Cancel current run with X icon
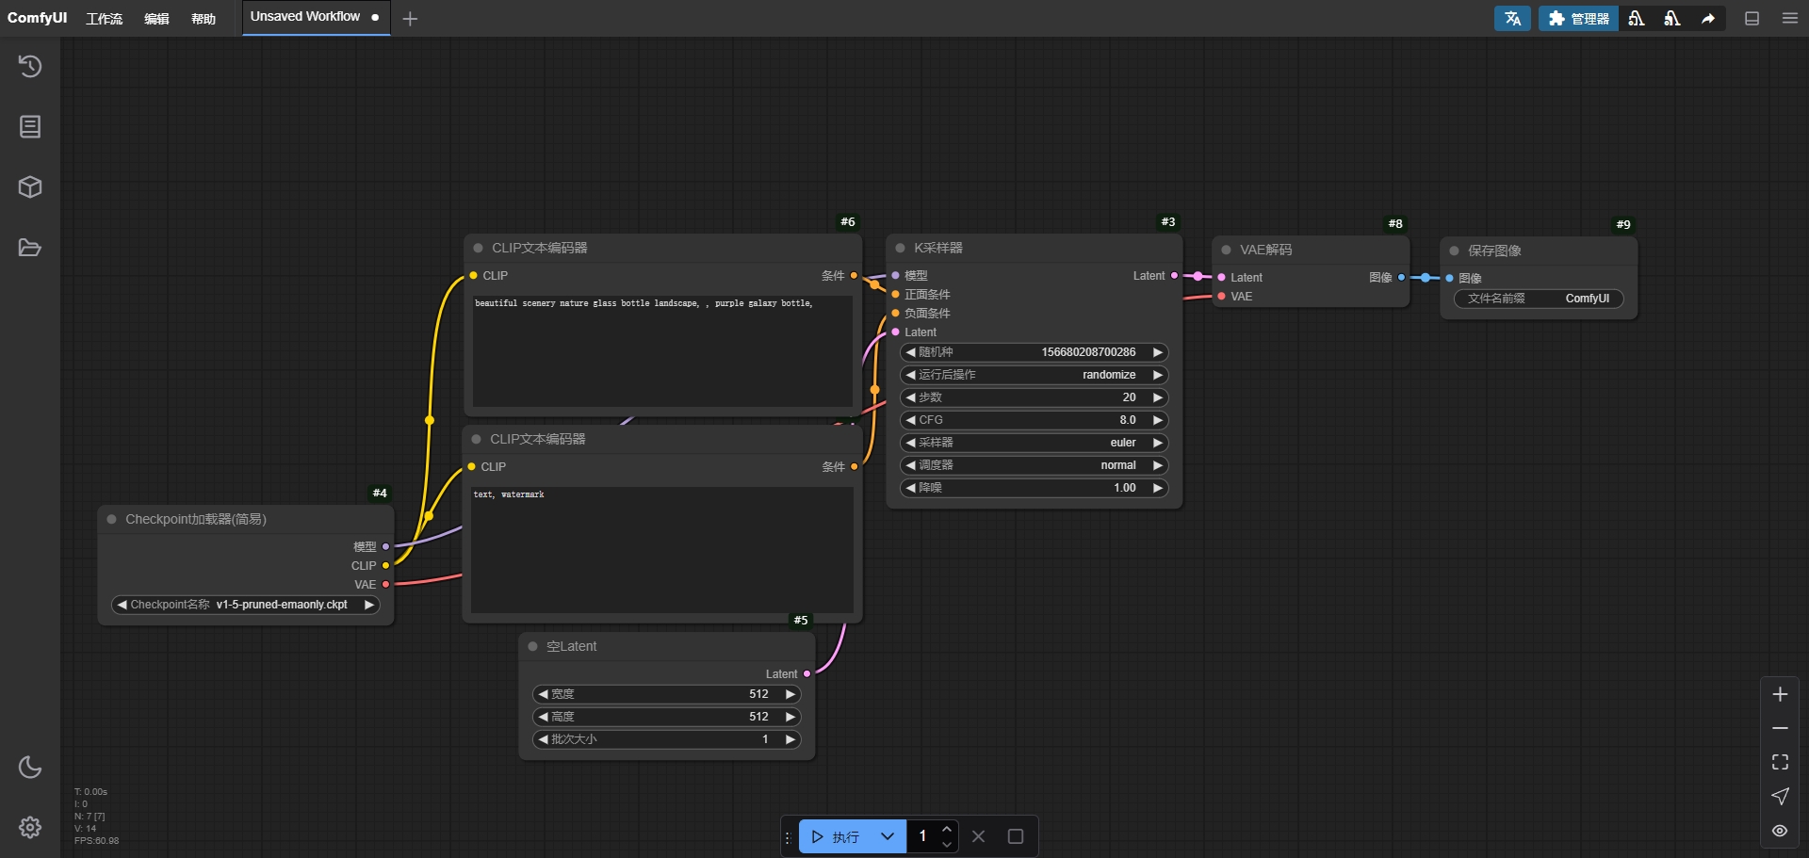 [979, 836]
